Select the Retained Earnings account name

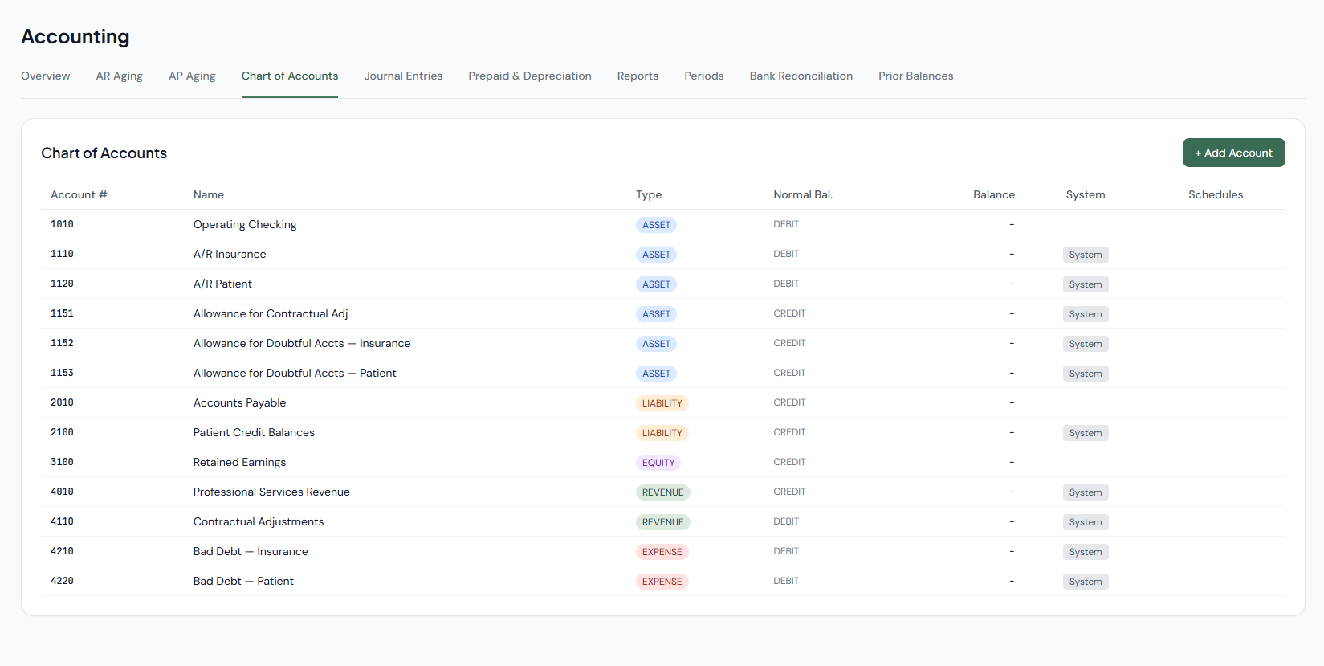(239, 462)
